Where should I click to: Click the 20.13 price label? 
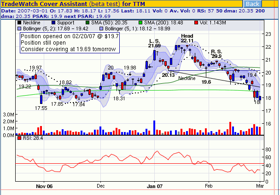(168, 75)
